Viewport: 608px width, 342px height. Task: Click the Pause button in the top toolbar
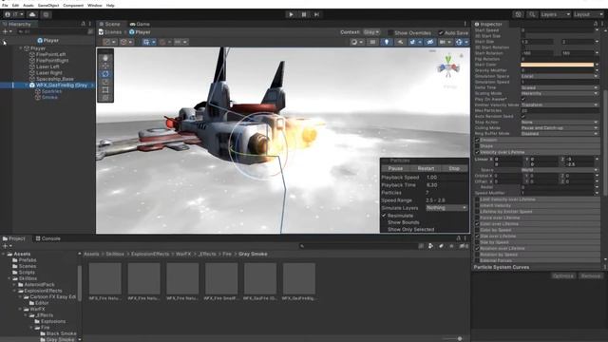pyautogui.click(x=304, y=14)
